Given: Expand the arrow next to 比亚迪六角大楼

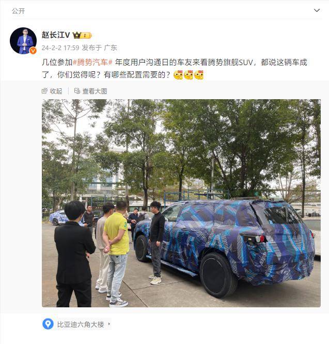Looking at the screenshot, I should (109, 324).
